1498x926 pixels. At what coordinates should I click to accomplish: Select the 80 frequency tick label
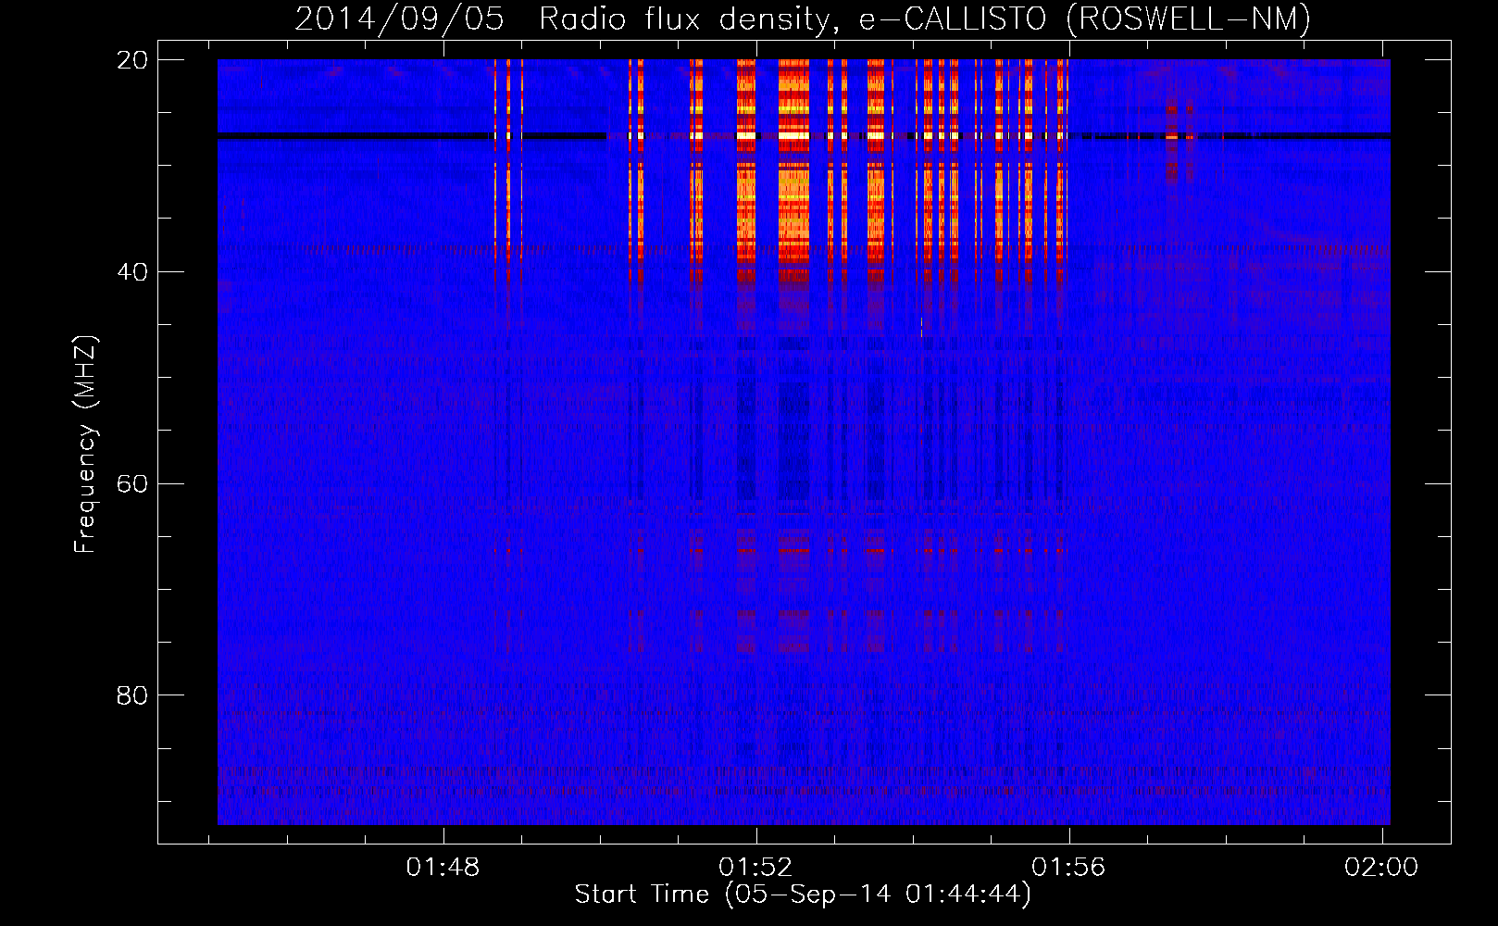pos(131,695)
